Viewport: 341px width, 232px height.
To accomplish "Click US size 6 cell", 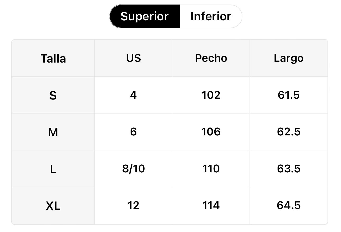I will [133, 132].
